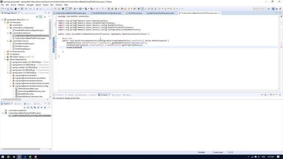The image size is (283, 159).
Task: Open the Source menu
Action: pos(13,5)
